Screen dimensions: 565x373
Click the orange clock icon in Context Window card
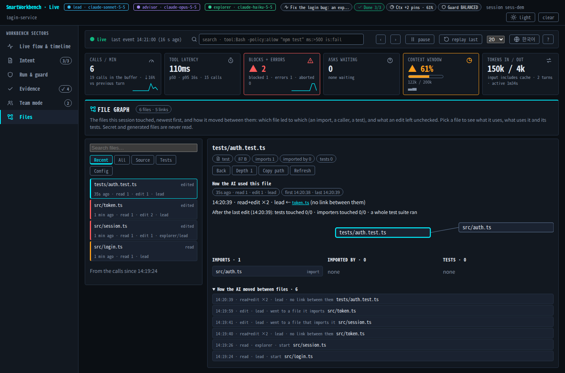pos(469,60)
